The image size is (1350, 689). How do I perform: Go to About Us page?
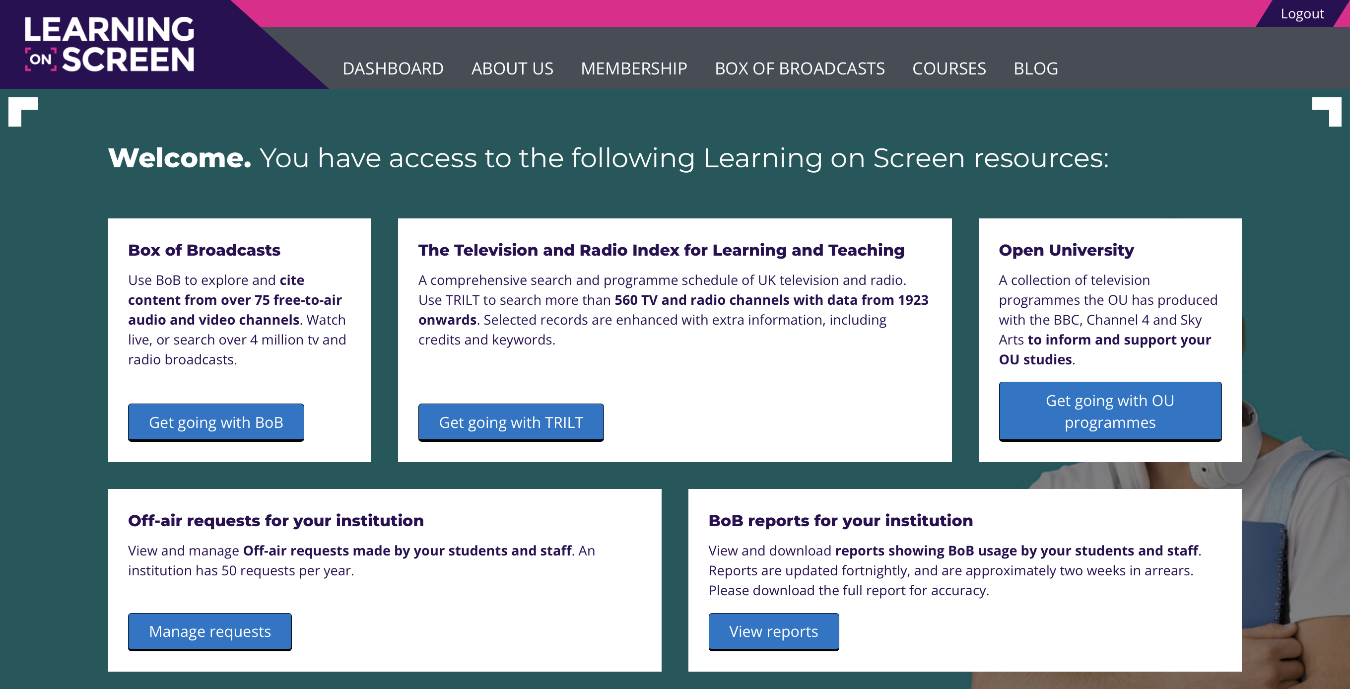click(512, 69)
